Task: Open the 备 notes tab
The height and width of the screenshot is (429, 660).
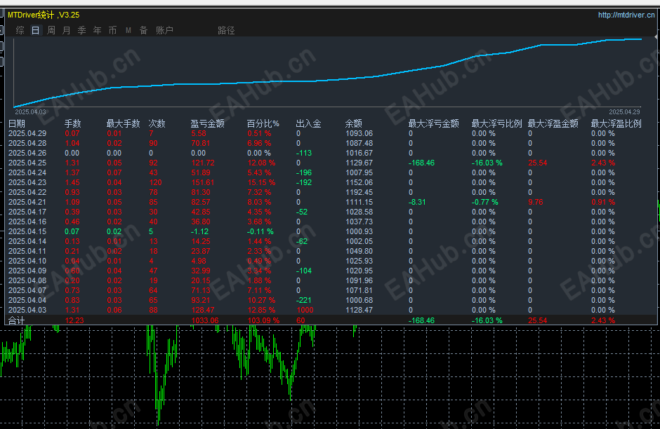Action: (x=143, y=30)
